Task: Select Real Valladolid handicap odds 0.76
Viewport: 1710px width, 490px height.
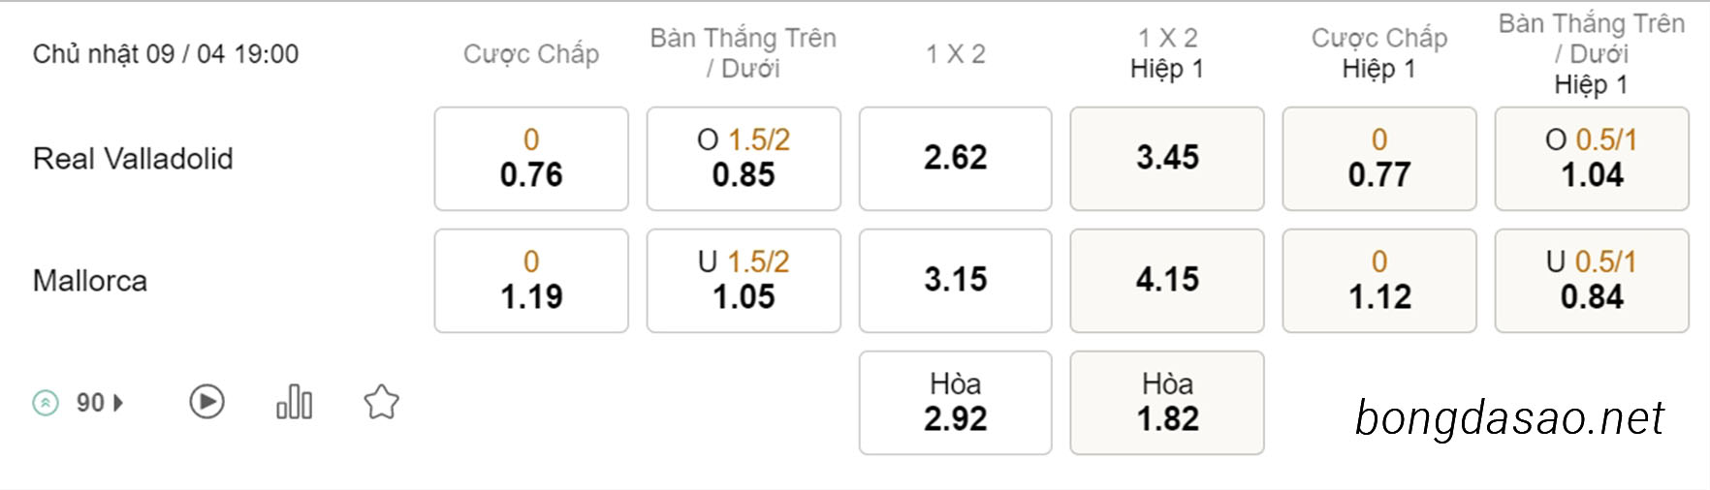Action: [531, 159]
